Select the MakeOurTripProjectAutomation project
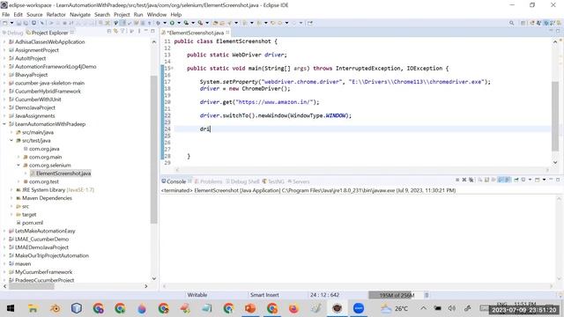Image resolution: width=564 pixels, height=317 pixels. click(x=52, y=255)
